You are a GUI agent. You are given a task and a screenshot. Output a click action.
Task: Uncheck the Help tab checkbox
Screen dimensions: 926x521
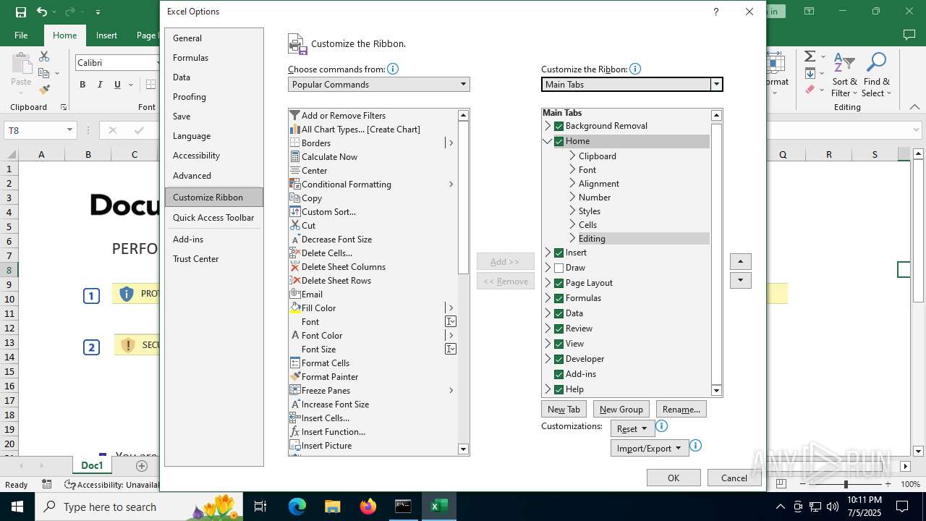pyautogui.click(x=558, y=389)
